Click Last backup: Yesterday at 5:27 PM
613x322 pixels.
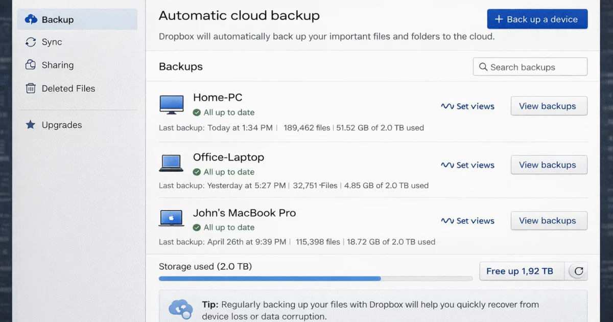coord(222,186)
